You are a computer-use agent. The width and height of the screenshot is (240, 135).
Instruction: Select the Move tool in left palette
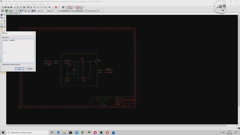1,21
